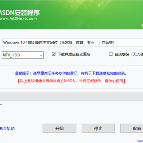This screenshot has height=143, width=143.
Task: Open the 使用帮助 link
Action: 7,128
